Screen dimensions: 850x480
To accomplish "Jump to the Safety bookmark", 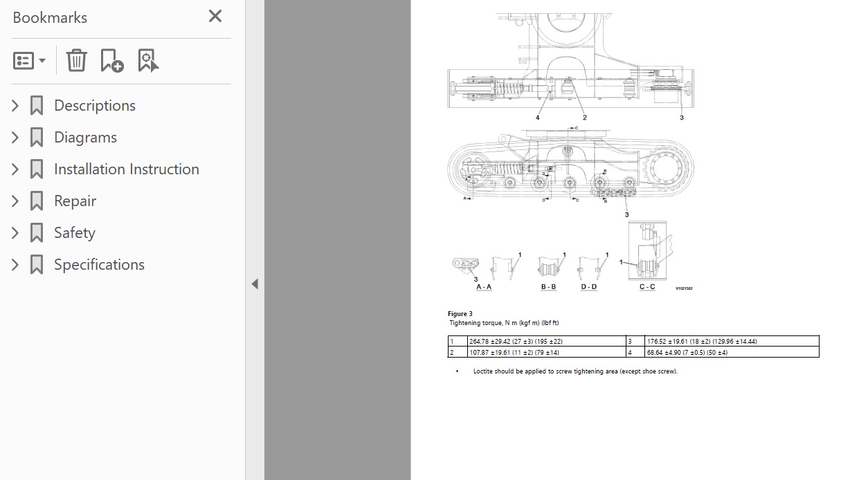I will pyautogui.click(x=74, y=233).
